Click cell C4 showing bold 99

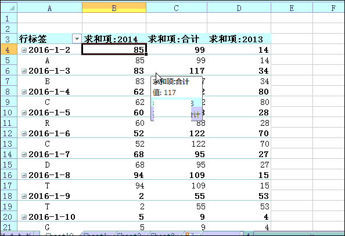point(177,49)
